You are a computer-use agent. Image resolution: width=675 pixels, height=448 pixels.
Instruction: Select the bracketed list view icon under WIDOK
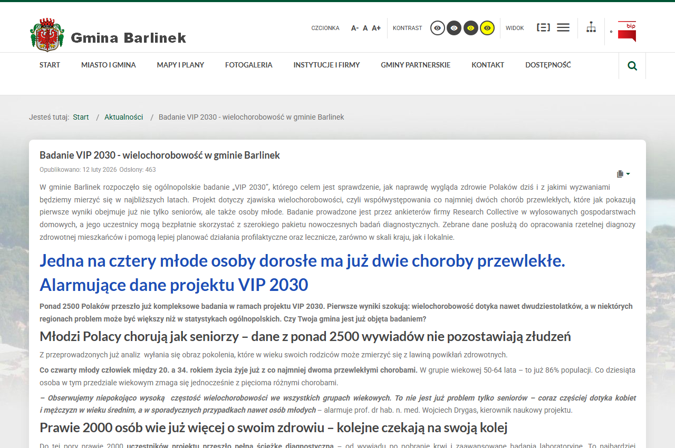click(543, 26)
